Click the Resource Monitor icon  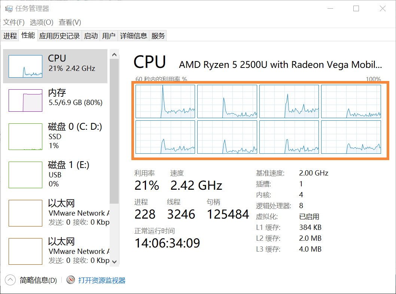[x=71, y=280]
